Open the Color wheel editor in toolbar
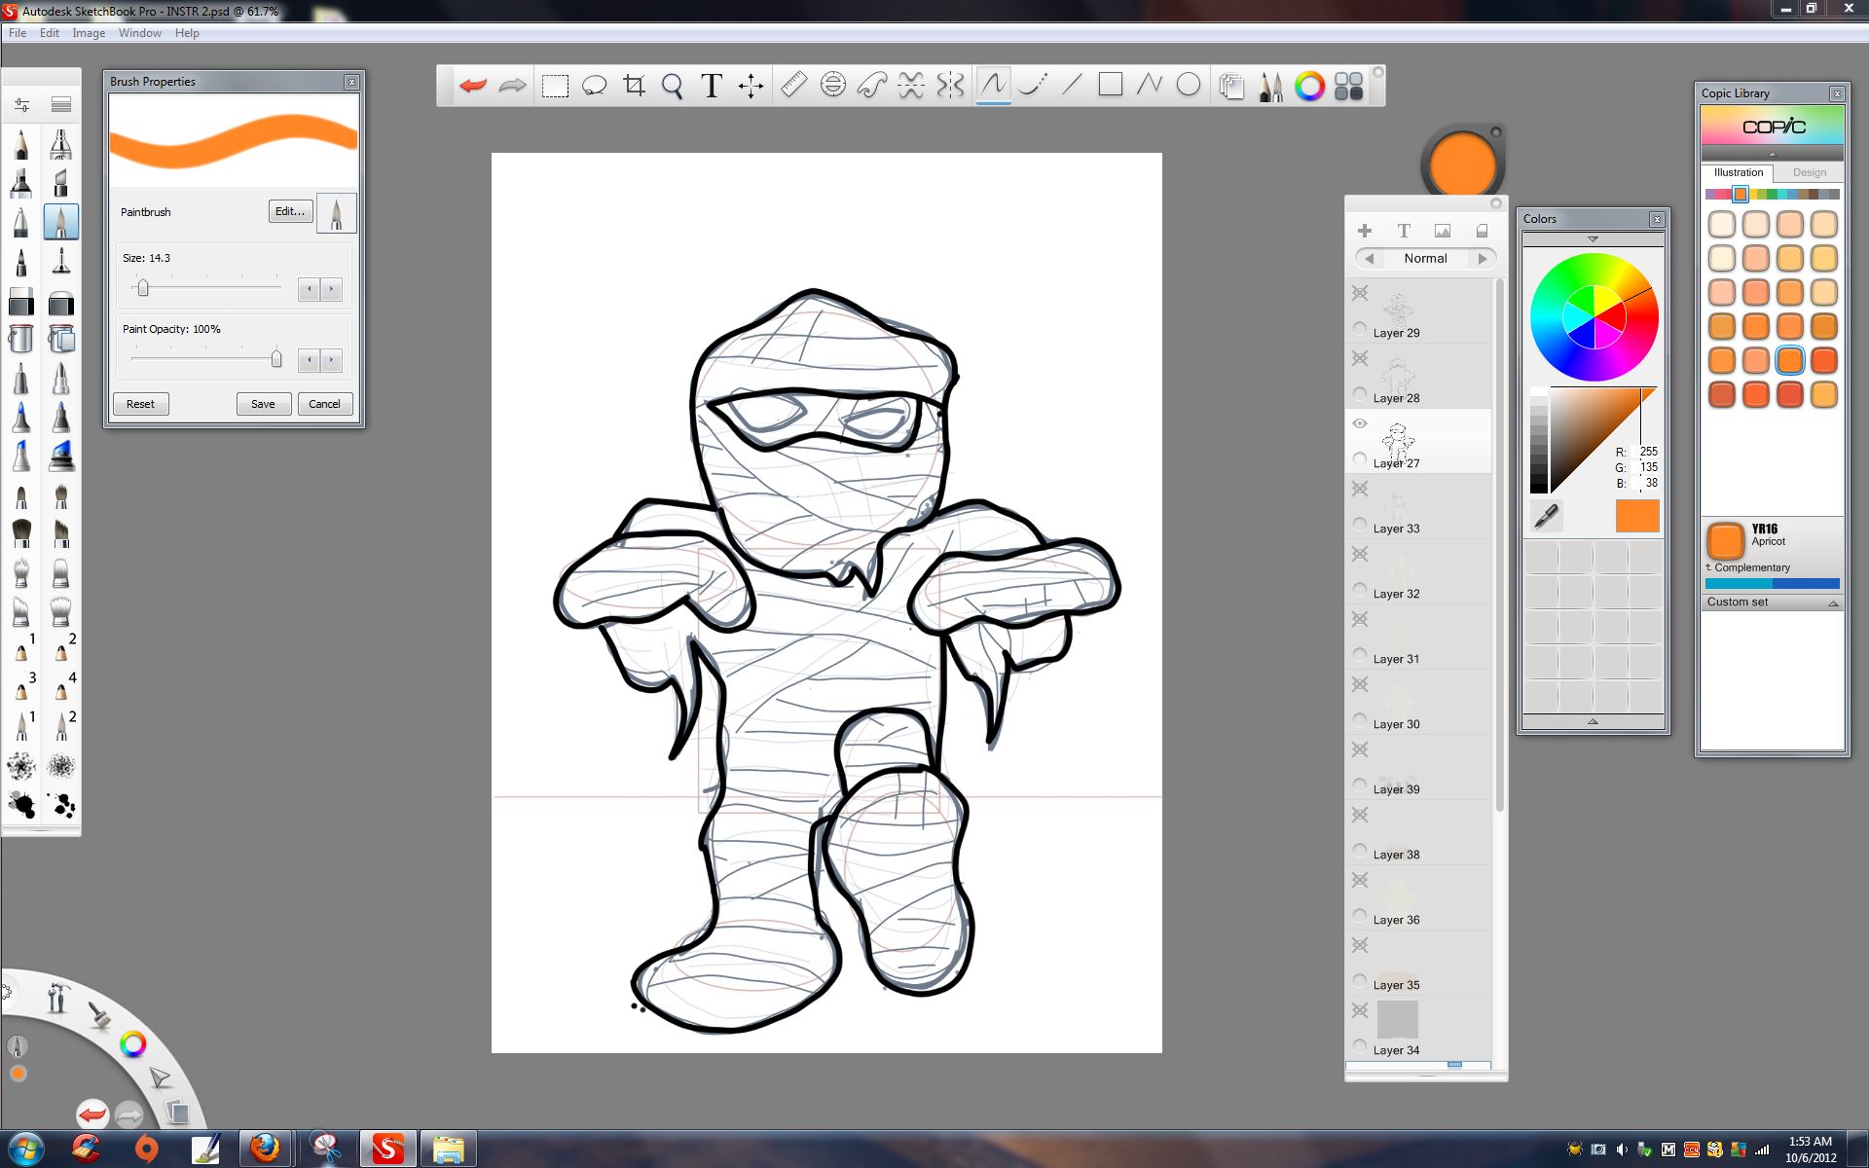 click(1309, 87)
